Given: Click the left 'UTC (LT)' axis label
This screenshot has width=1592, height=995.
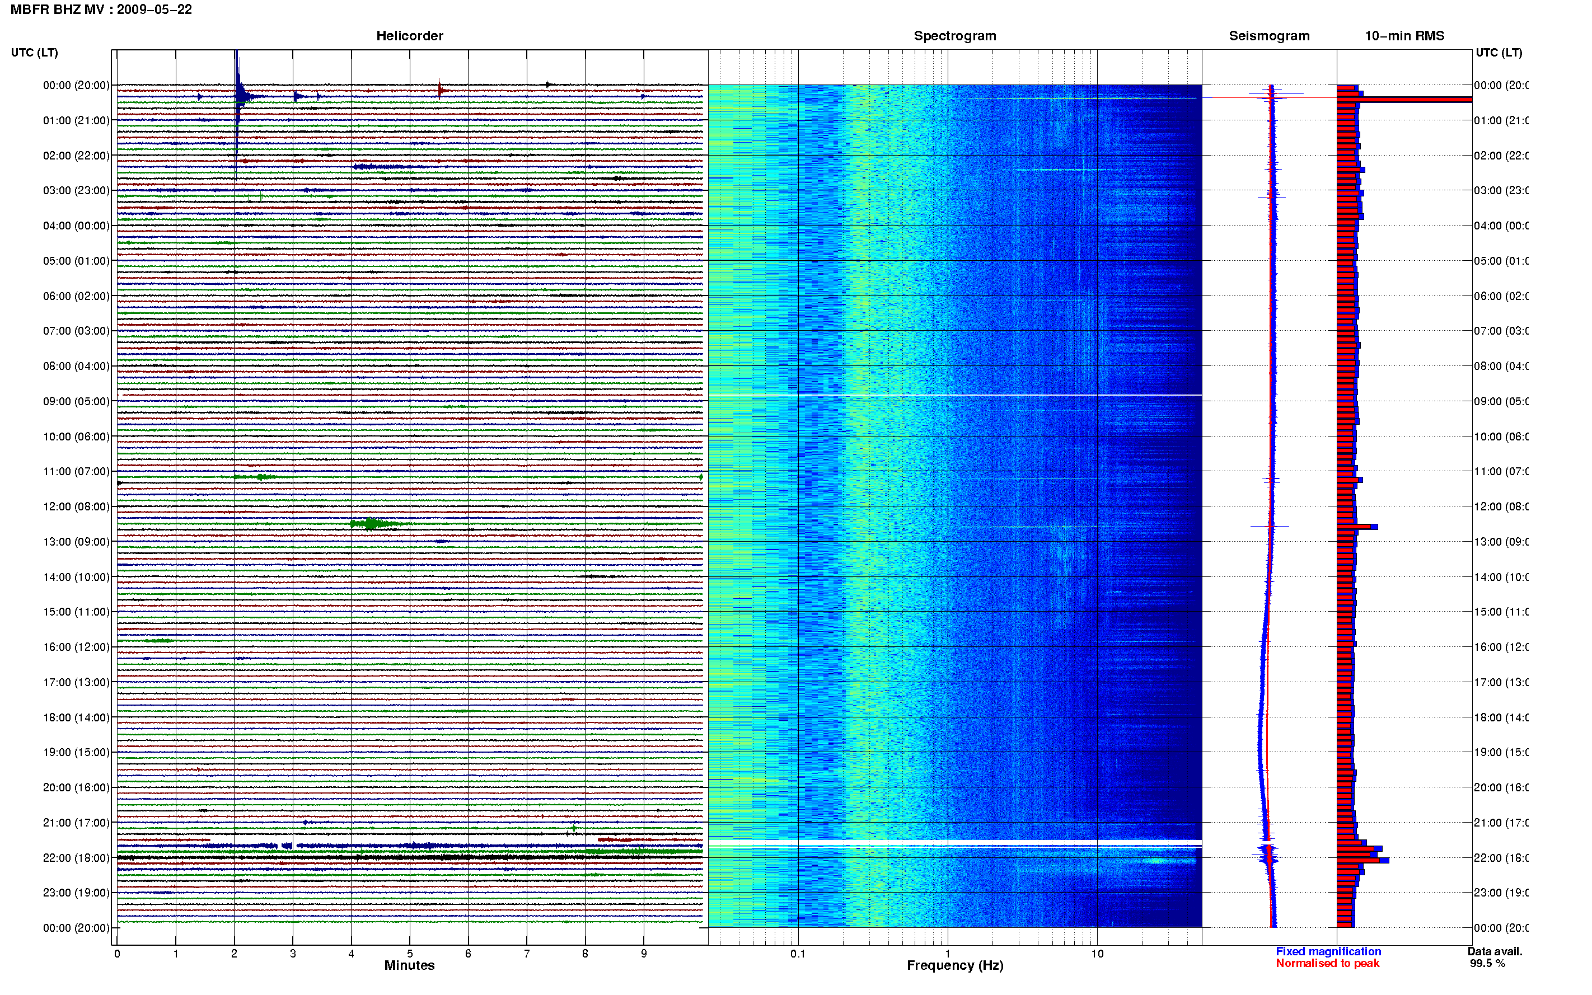Looking at the screenshot, I should (34, 53).
